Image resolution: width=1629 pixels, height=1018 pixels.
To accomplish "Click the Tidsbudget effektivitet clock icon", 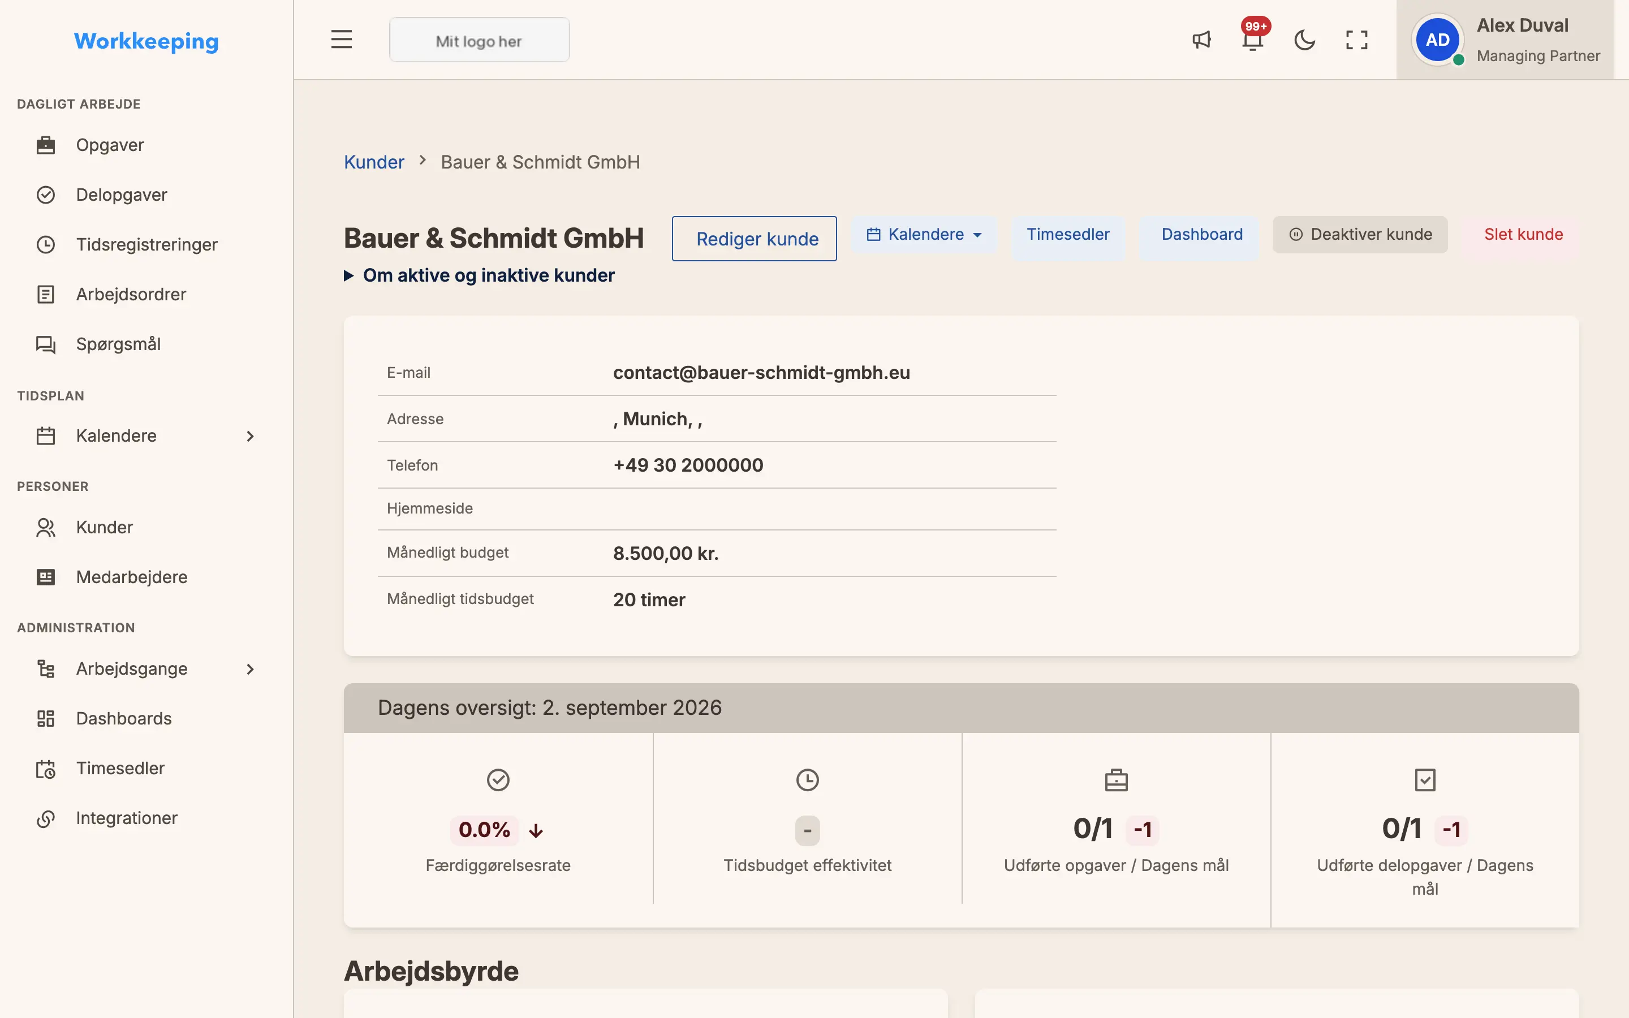I will pyautogui.click(x=807, y=780).
